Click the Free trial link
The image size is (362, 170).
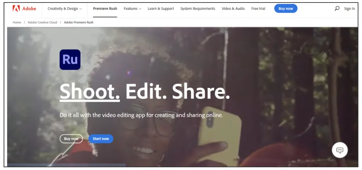tap(258, 8)
